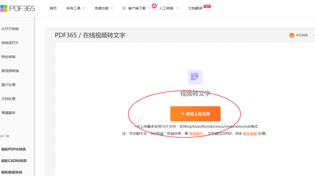Select 从PDF转换 in the sidebar
315x176 pixels.
(10, 29)
